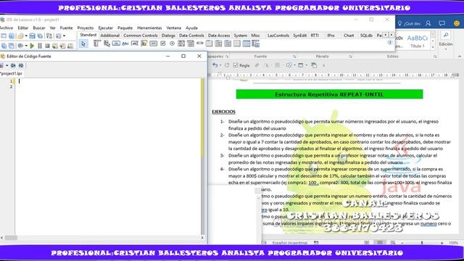Screen dimensions: 464x261
Task: Open the Ayuda menu in Lazarus
Action: [x=191, y=28]
